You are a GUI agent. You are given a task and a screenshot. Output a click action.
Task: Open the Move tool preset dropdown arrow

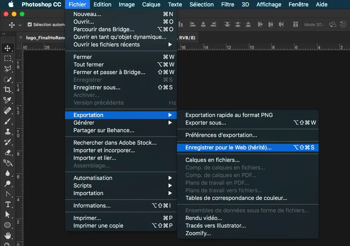tap(20, 25)
